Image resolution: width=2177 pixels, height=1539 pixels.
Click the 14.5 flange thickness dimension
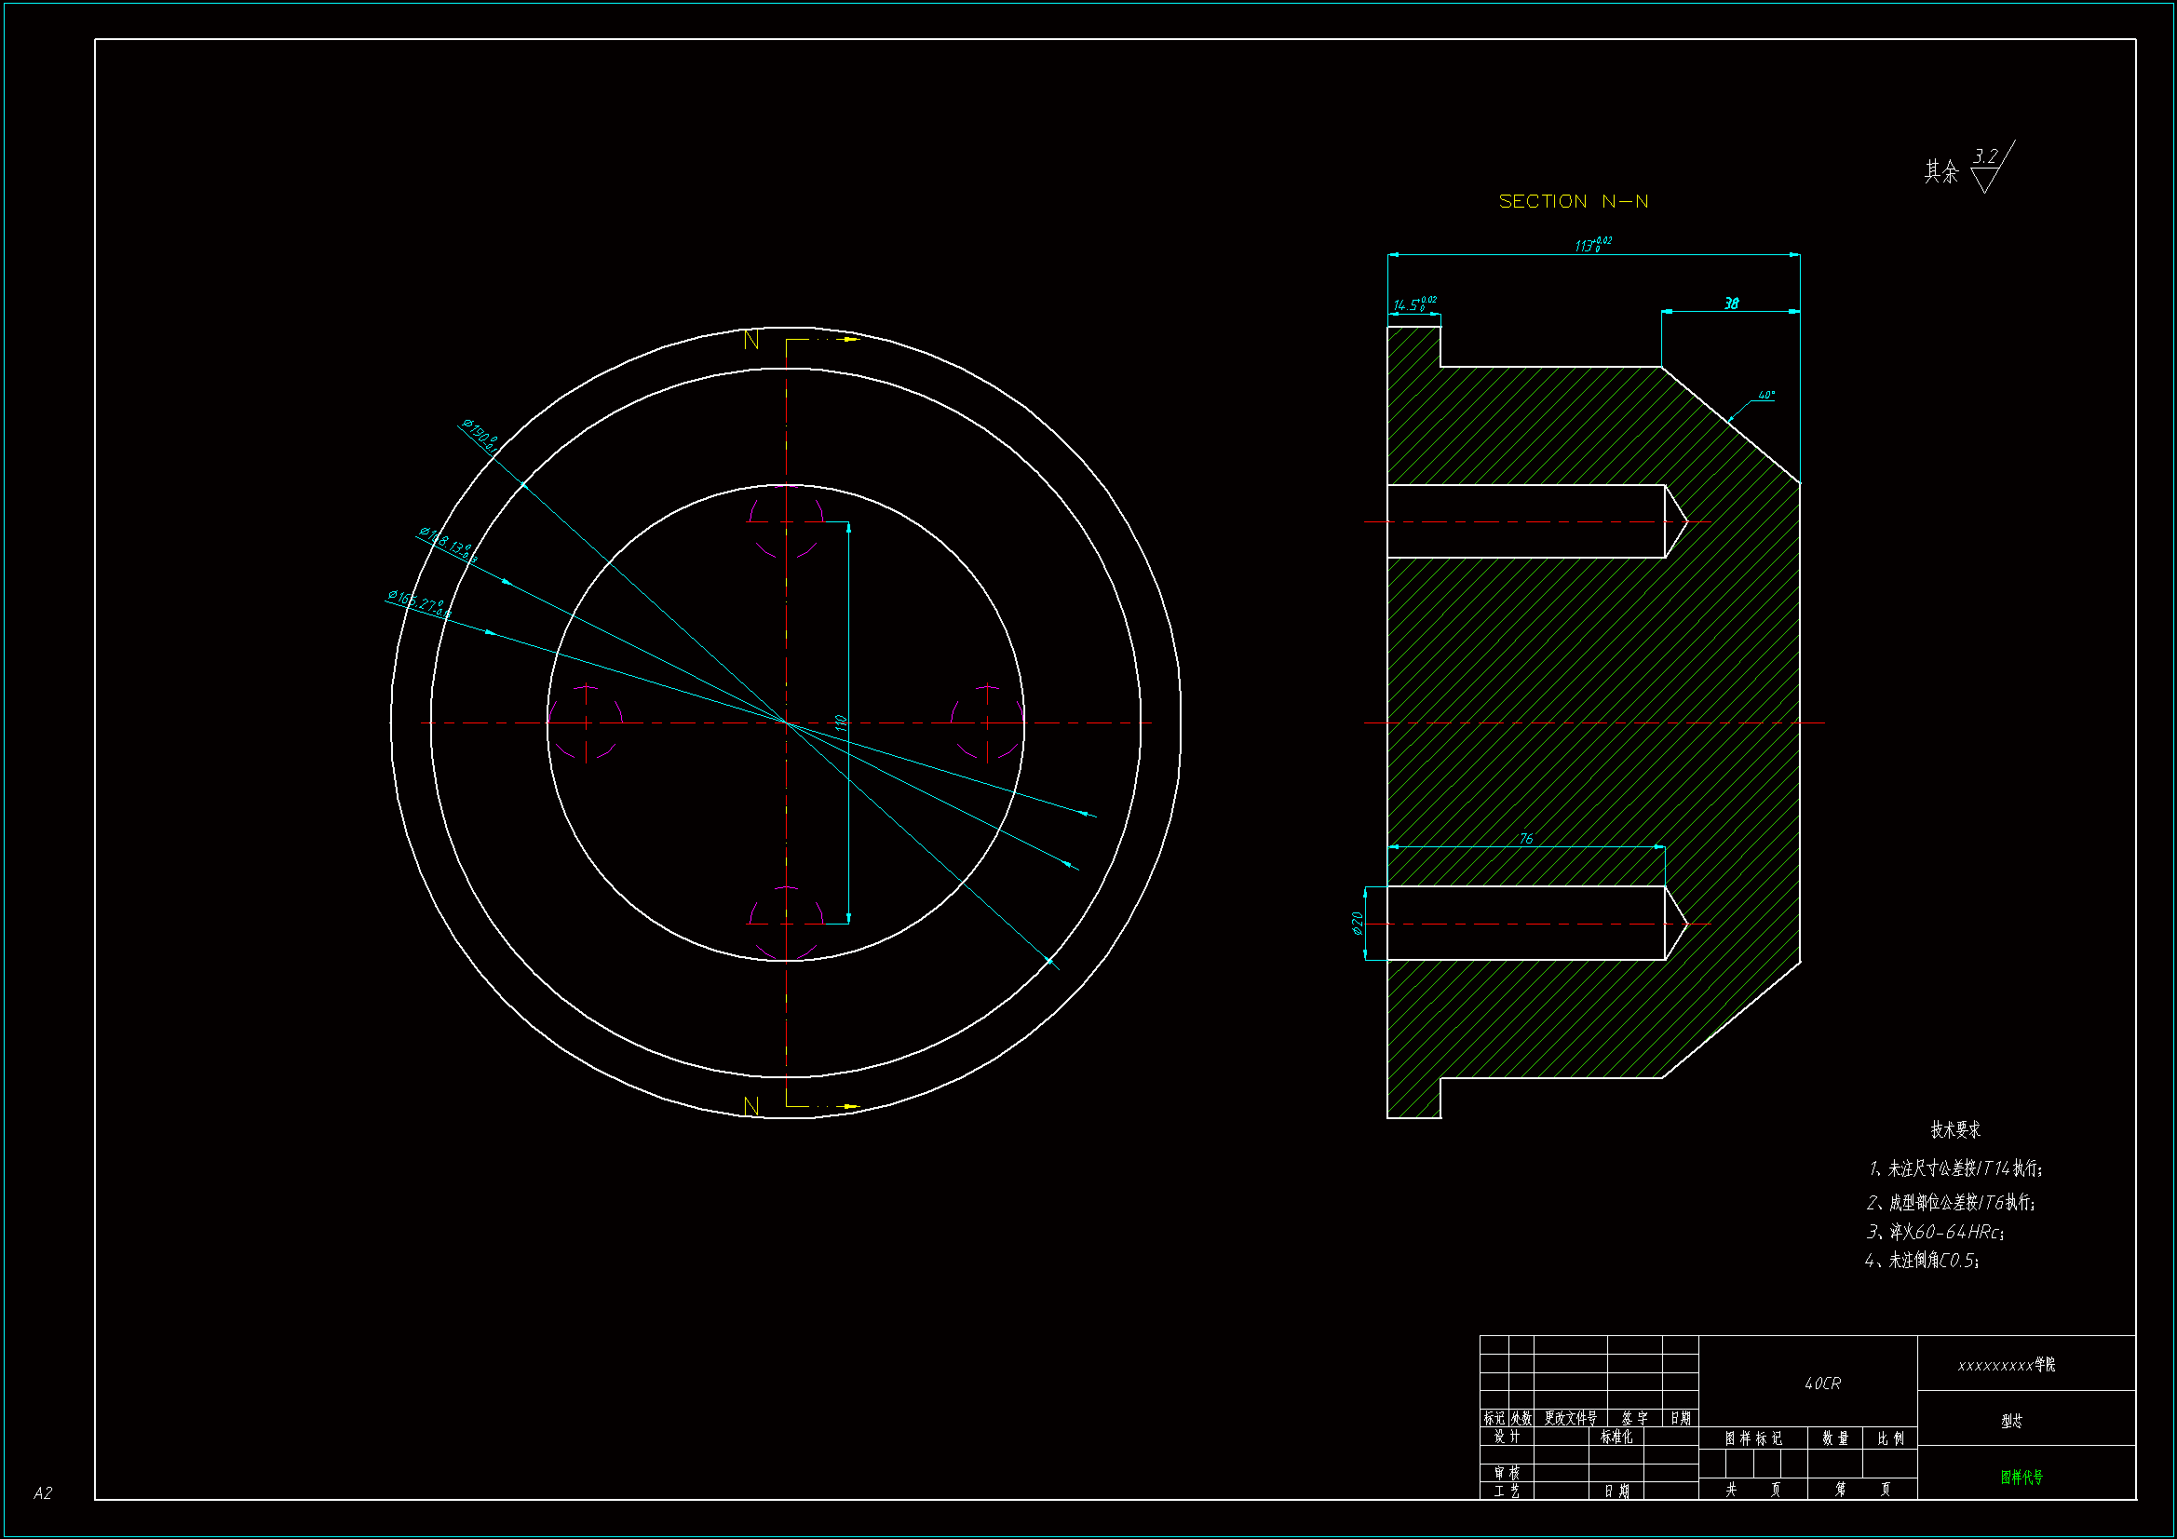pos(1413,304)
